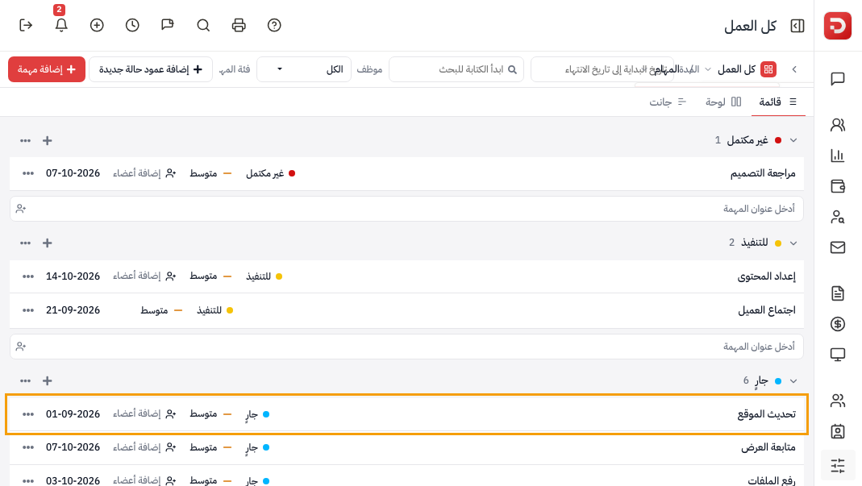This screenshot has height=486, width=862.
Task: Add members to تحديث الموقع task
Action: point(144,414)
